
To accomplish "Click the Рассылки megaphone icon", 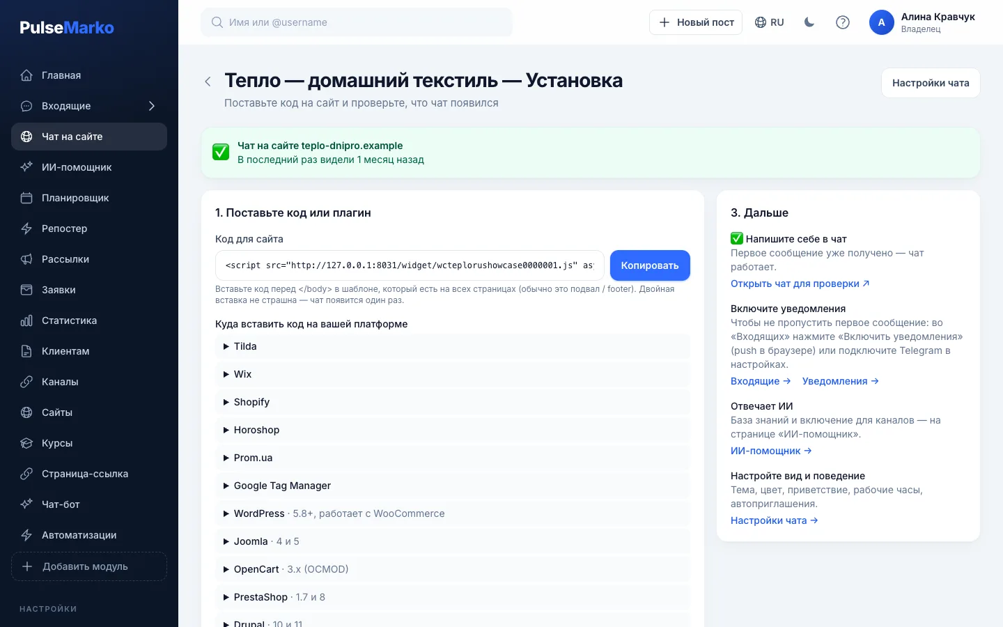I will coord(26,259).
